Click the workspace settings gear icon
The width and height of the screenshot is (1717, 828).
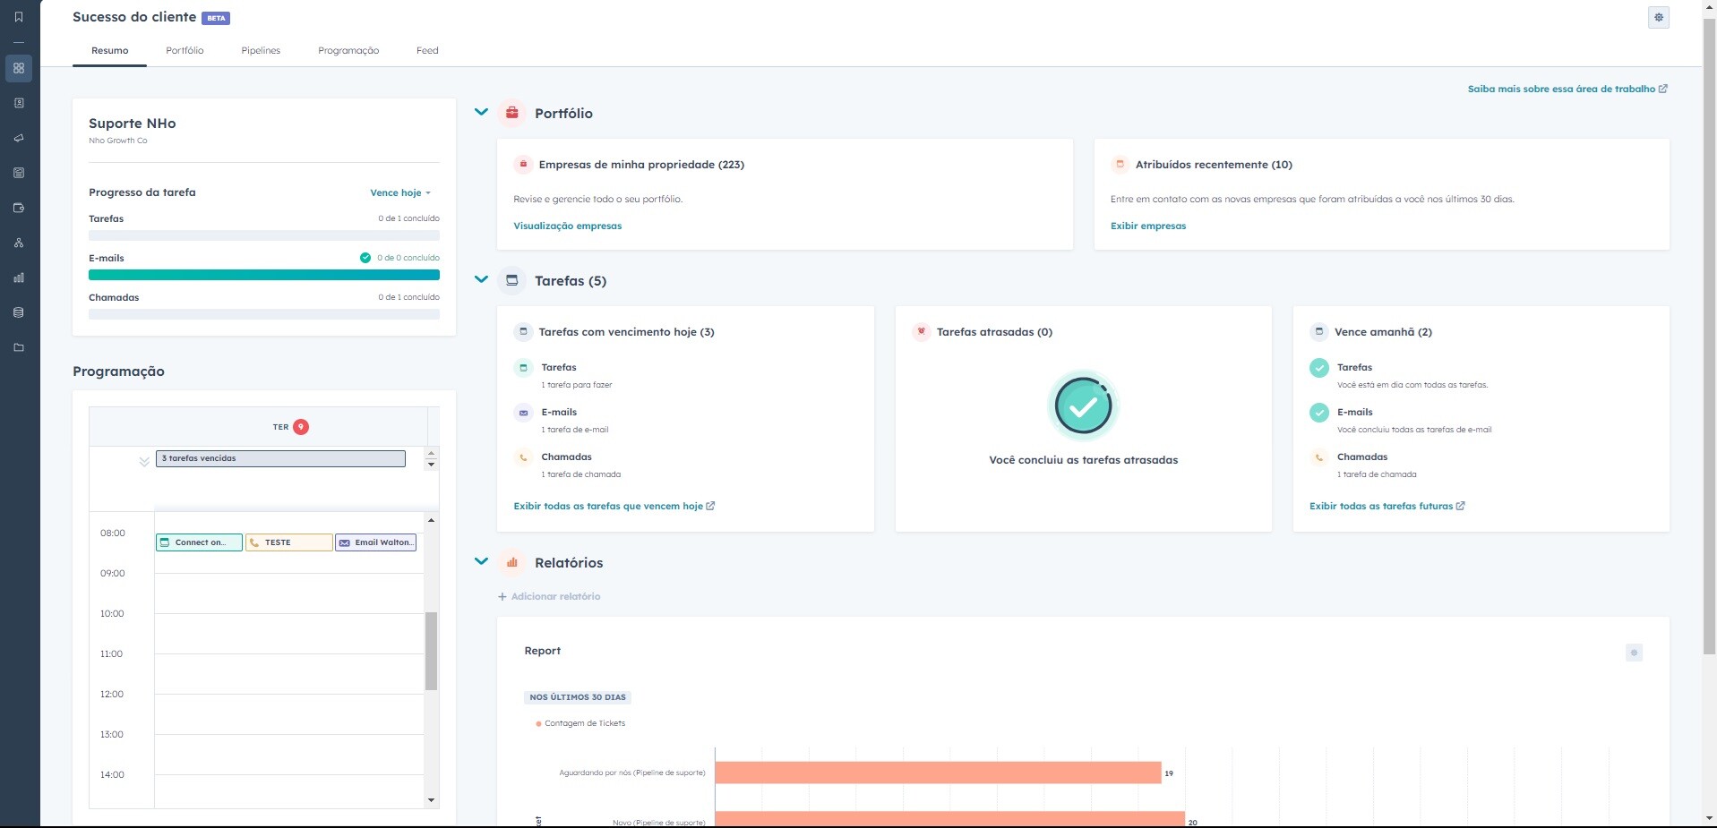(x=1658, y=17)
